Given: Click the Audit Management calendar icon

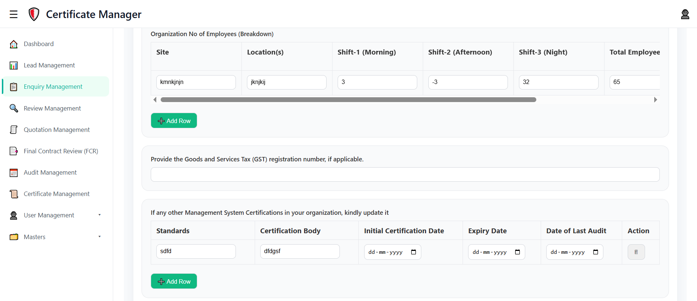Looking at the screenshot, I should (x=14, y=173).
